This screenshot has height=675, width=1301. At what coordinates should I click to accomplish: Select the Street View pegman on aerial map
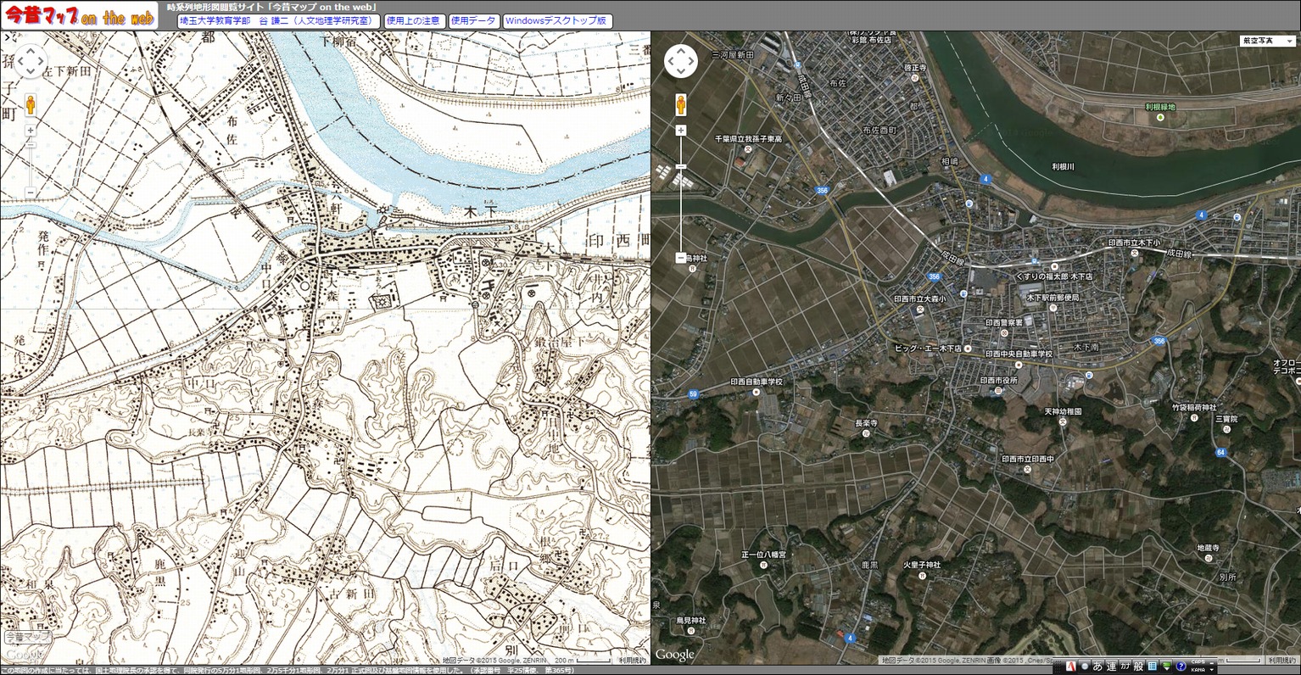click(680, 104)
